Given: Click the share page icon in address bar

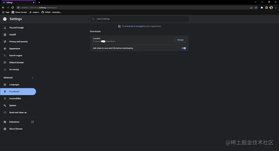Looking at the screenshot, I should click(x=251, y=8).
